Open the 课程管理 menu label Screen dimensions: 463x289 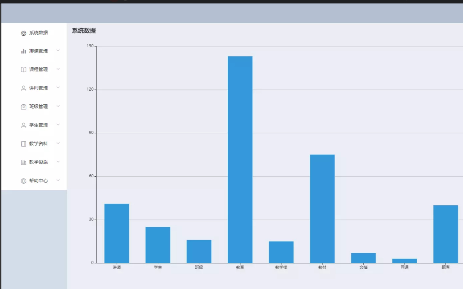[38, 69]
